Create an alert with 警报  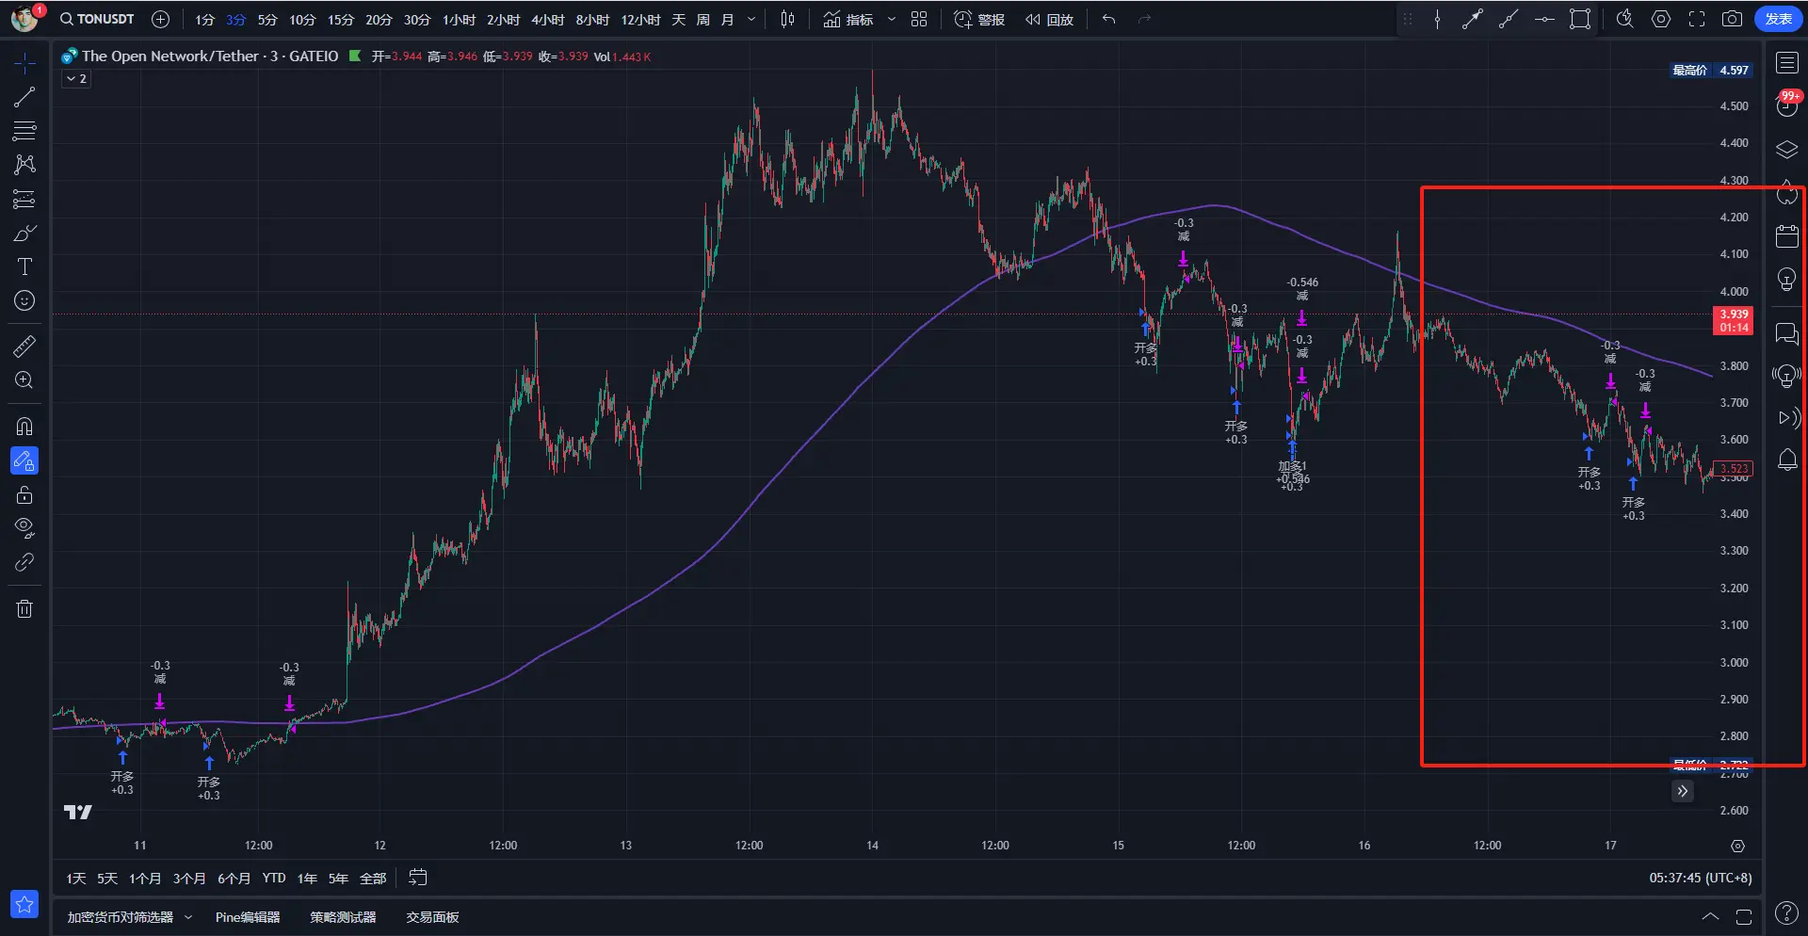tap(979, 20)
